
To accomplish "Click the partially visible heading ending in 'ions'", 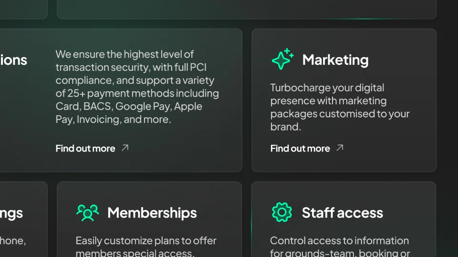I will click(13, 60).
